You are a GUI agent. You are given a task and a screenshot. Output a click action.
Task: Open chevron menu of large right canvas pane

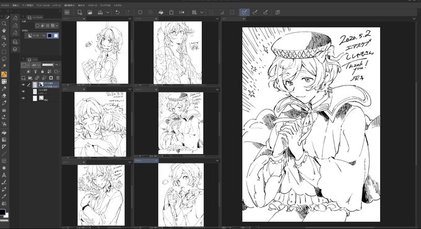coord(414,19)
